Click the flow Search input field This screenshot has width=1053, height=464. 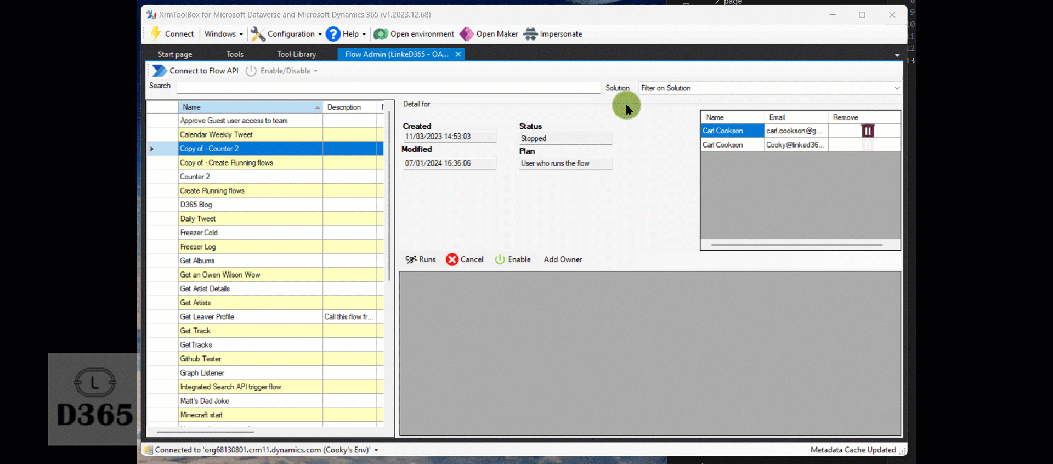(x=388, y=87)
